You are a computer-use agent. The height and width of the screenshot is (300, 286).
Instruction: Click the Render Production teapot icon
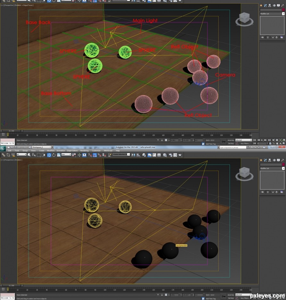(180, 155)
